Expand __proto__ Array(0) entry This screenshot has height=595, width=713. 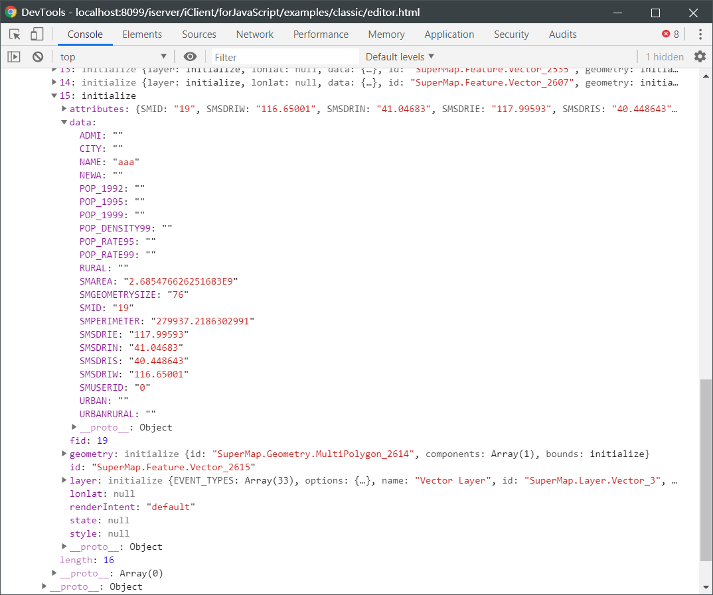click(x=54, y=573)
